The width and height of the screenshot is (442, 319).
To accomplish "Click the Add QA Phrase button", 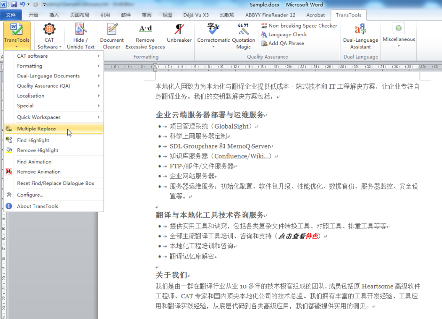I will (286, 43).
